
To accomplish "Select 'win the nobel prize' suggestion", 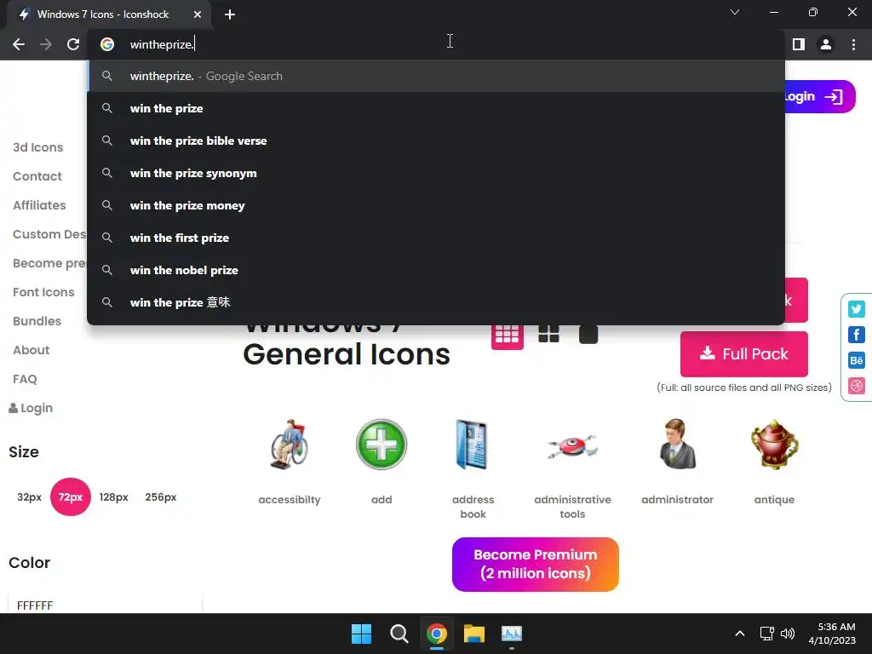I will [x=436, y=270].
